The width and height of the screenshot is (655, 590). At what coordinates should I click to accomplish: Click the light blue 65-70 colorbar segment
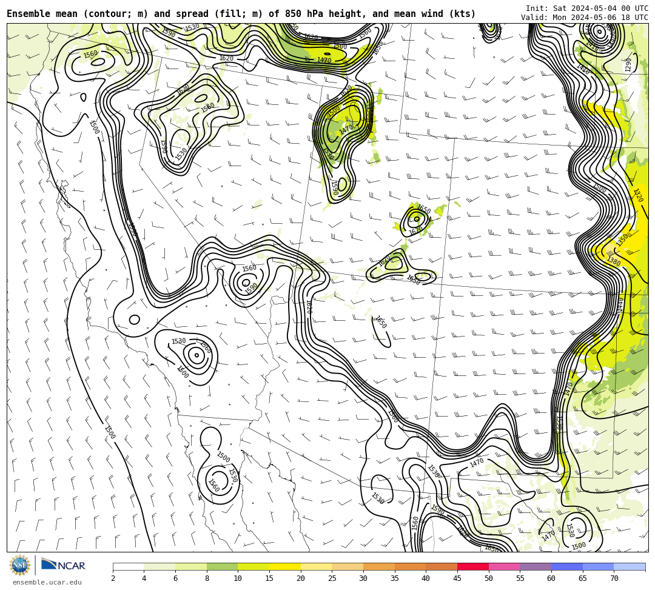[598, 566]
